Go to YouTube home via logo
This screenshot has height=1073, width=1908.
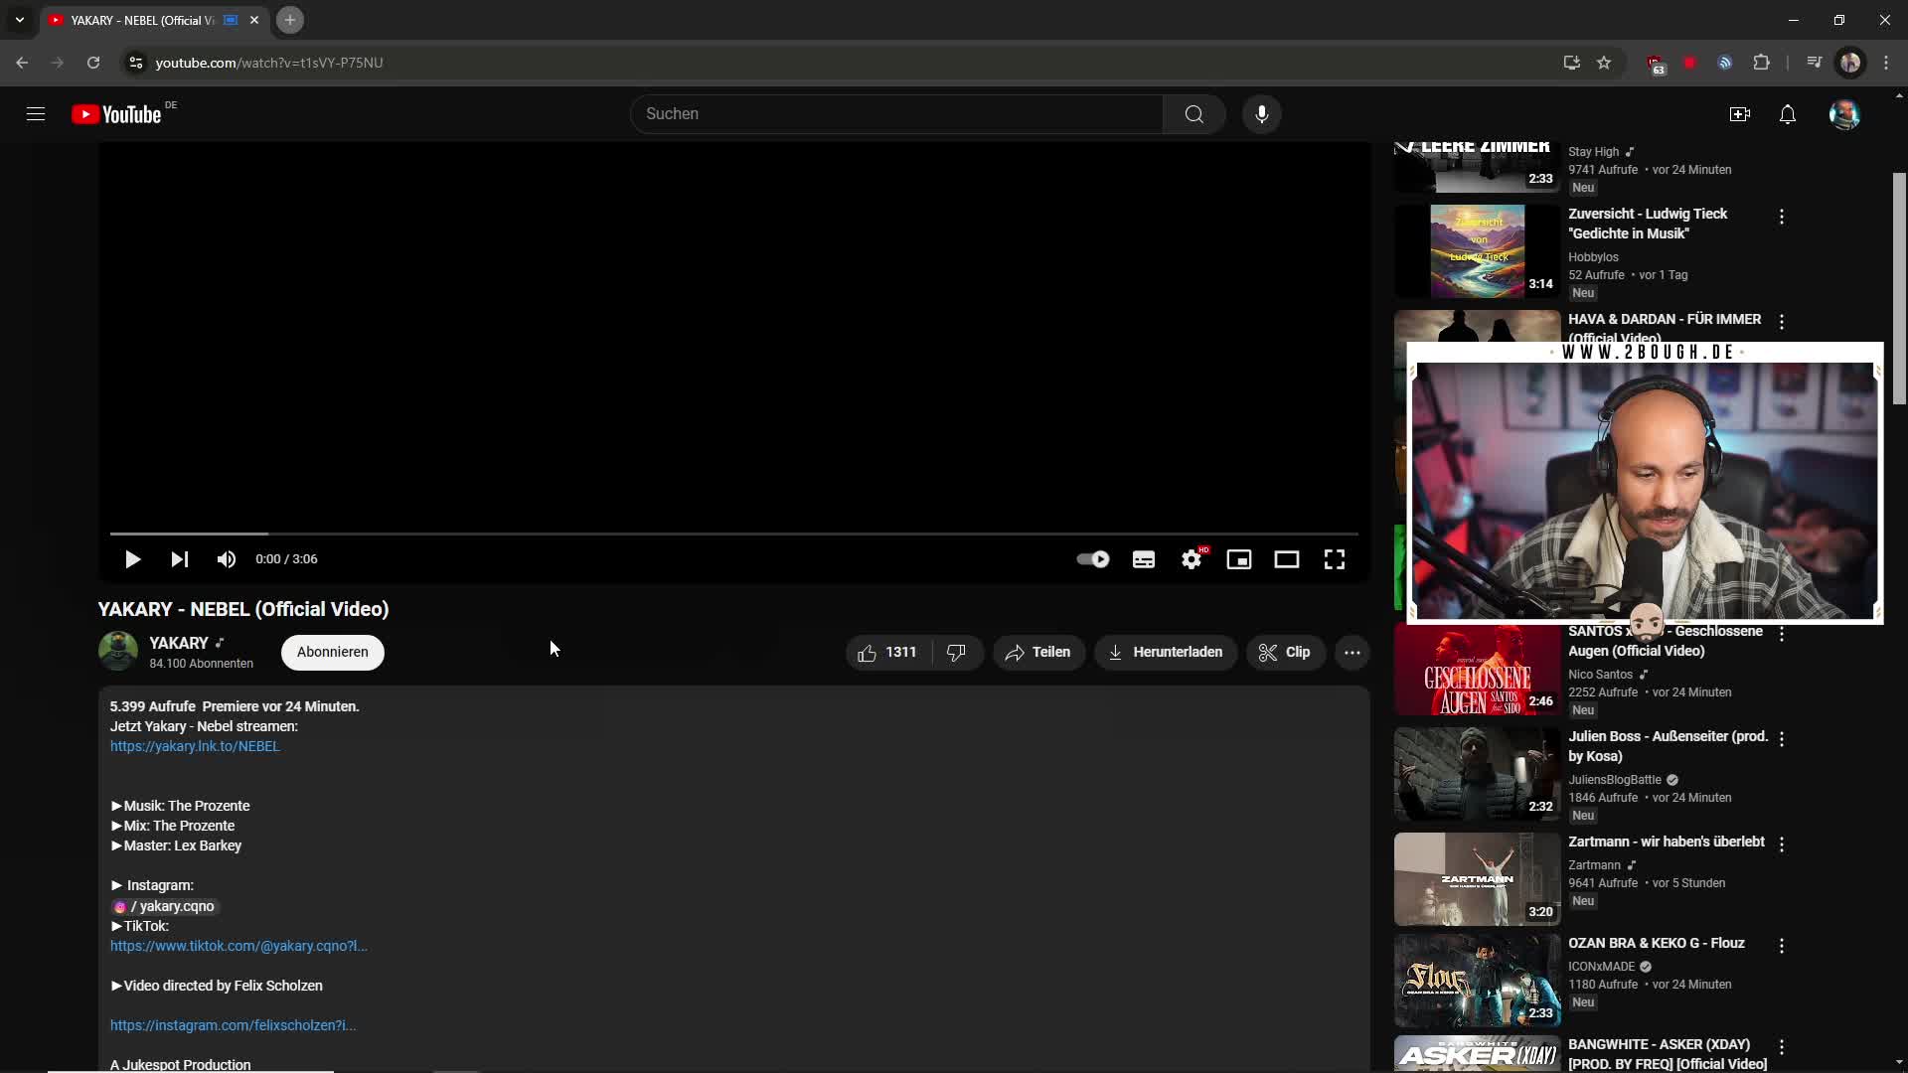116,114
